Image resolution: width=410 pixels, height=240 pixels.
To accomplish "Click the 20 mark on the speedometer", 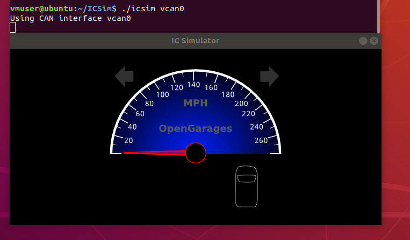I will pos(128,140).
